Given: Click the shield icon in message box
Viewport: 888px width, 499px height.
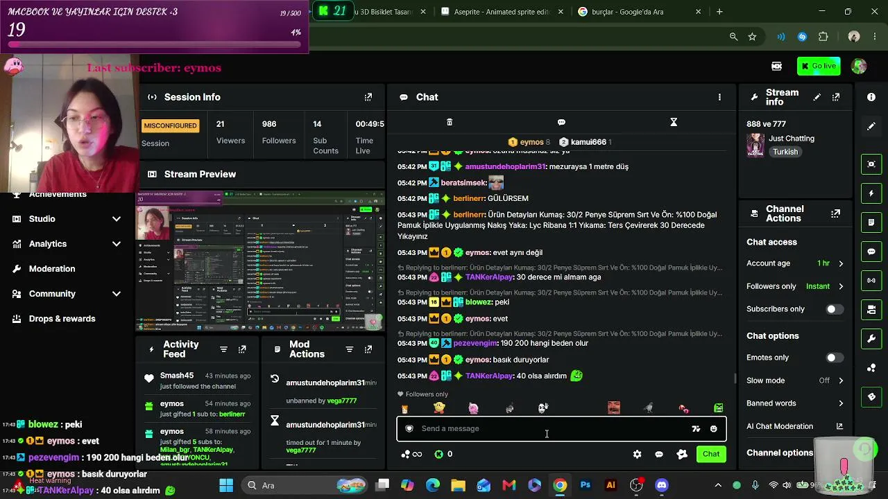Looking at the screenshot, I should point(409,428).
